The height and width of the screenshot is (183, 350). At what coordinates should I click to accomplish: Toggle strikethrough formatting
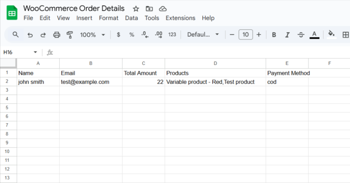tap(301, 34)
